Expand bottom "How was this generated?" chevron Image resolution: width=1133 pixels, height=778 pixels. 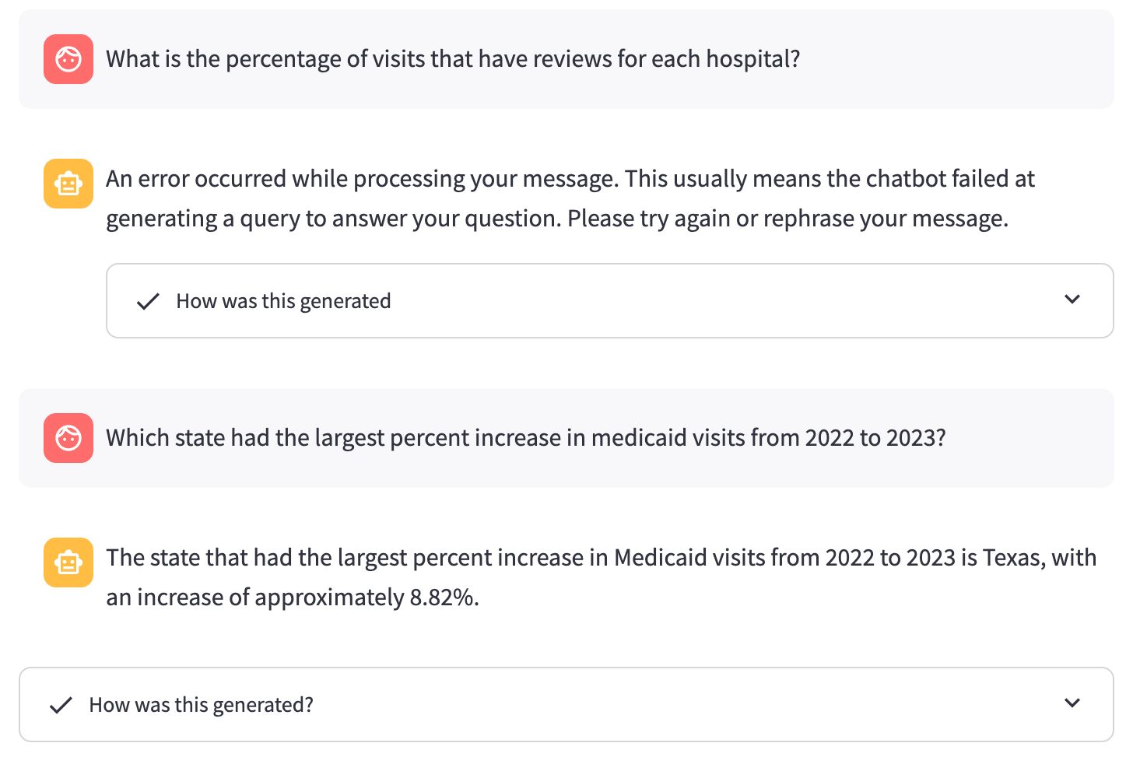(1072, 703)
